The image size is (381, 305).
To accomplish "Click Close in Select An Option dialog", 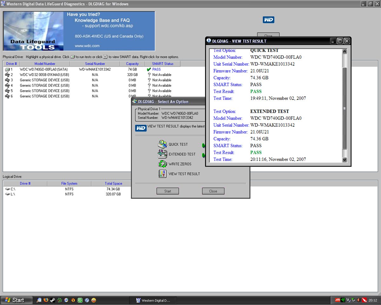I will [x=213, y=191].
